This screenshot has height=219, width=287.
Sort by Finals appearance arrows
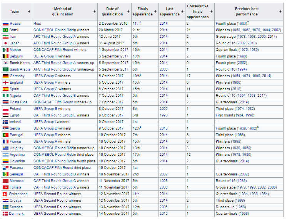[155, 12]
